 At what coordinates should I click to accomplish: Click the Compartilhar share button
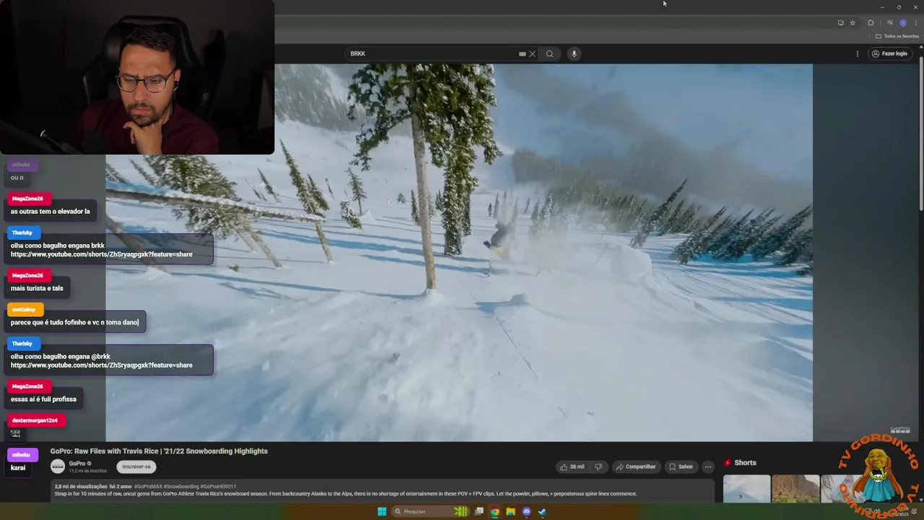tap(636, 467)
